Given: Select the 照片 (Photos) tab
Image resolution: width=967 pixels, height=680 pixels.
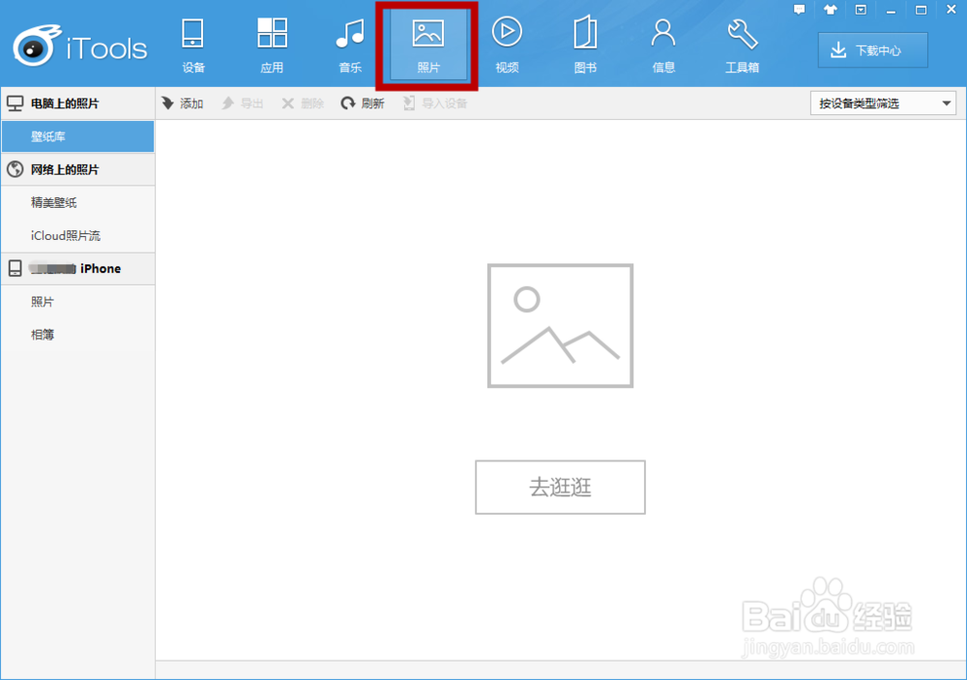Looking at the screenshot, I should (426, 44).
